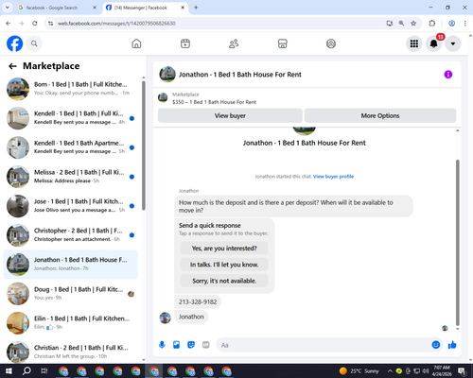Open the extensions puzzle icon
The height and width of the screenshot is (378, 473).
(x=432, y=24)
